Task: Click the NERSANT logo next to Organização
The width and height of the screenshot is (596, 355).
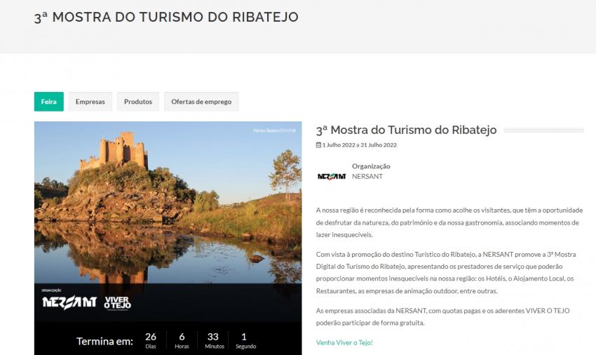Action: coord(332,176)
